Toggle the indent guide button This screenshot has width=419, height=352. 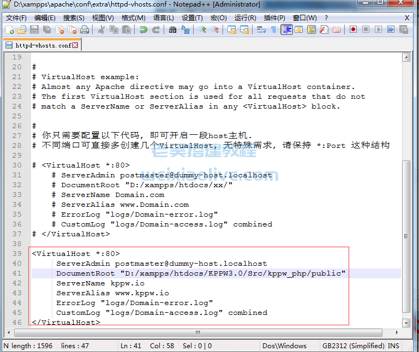[287, 29]
